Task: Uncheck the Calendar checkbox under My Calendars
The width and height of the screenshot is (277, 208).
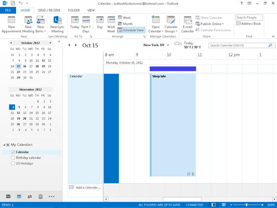Action: 13,152
